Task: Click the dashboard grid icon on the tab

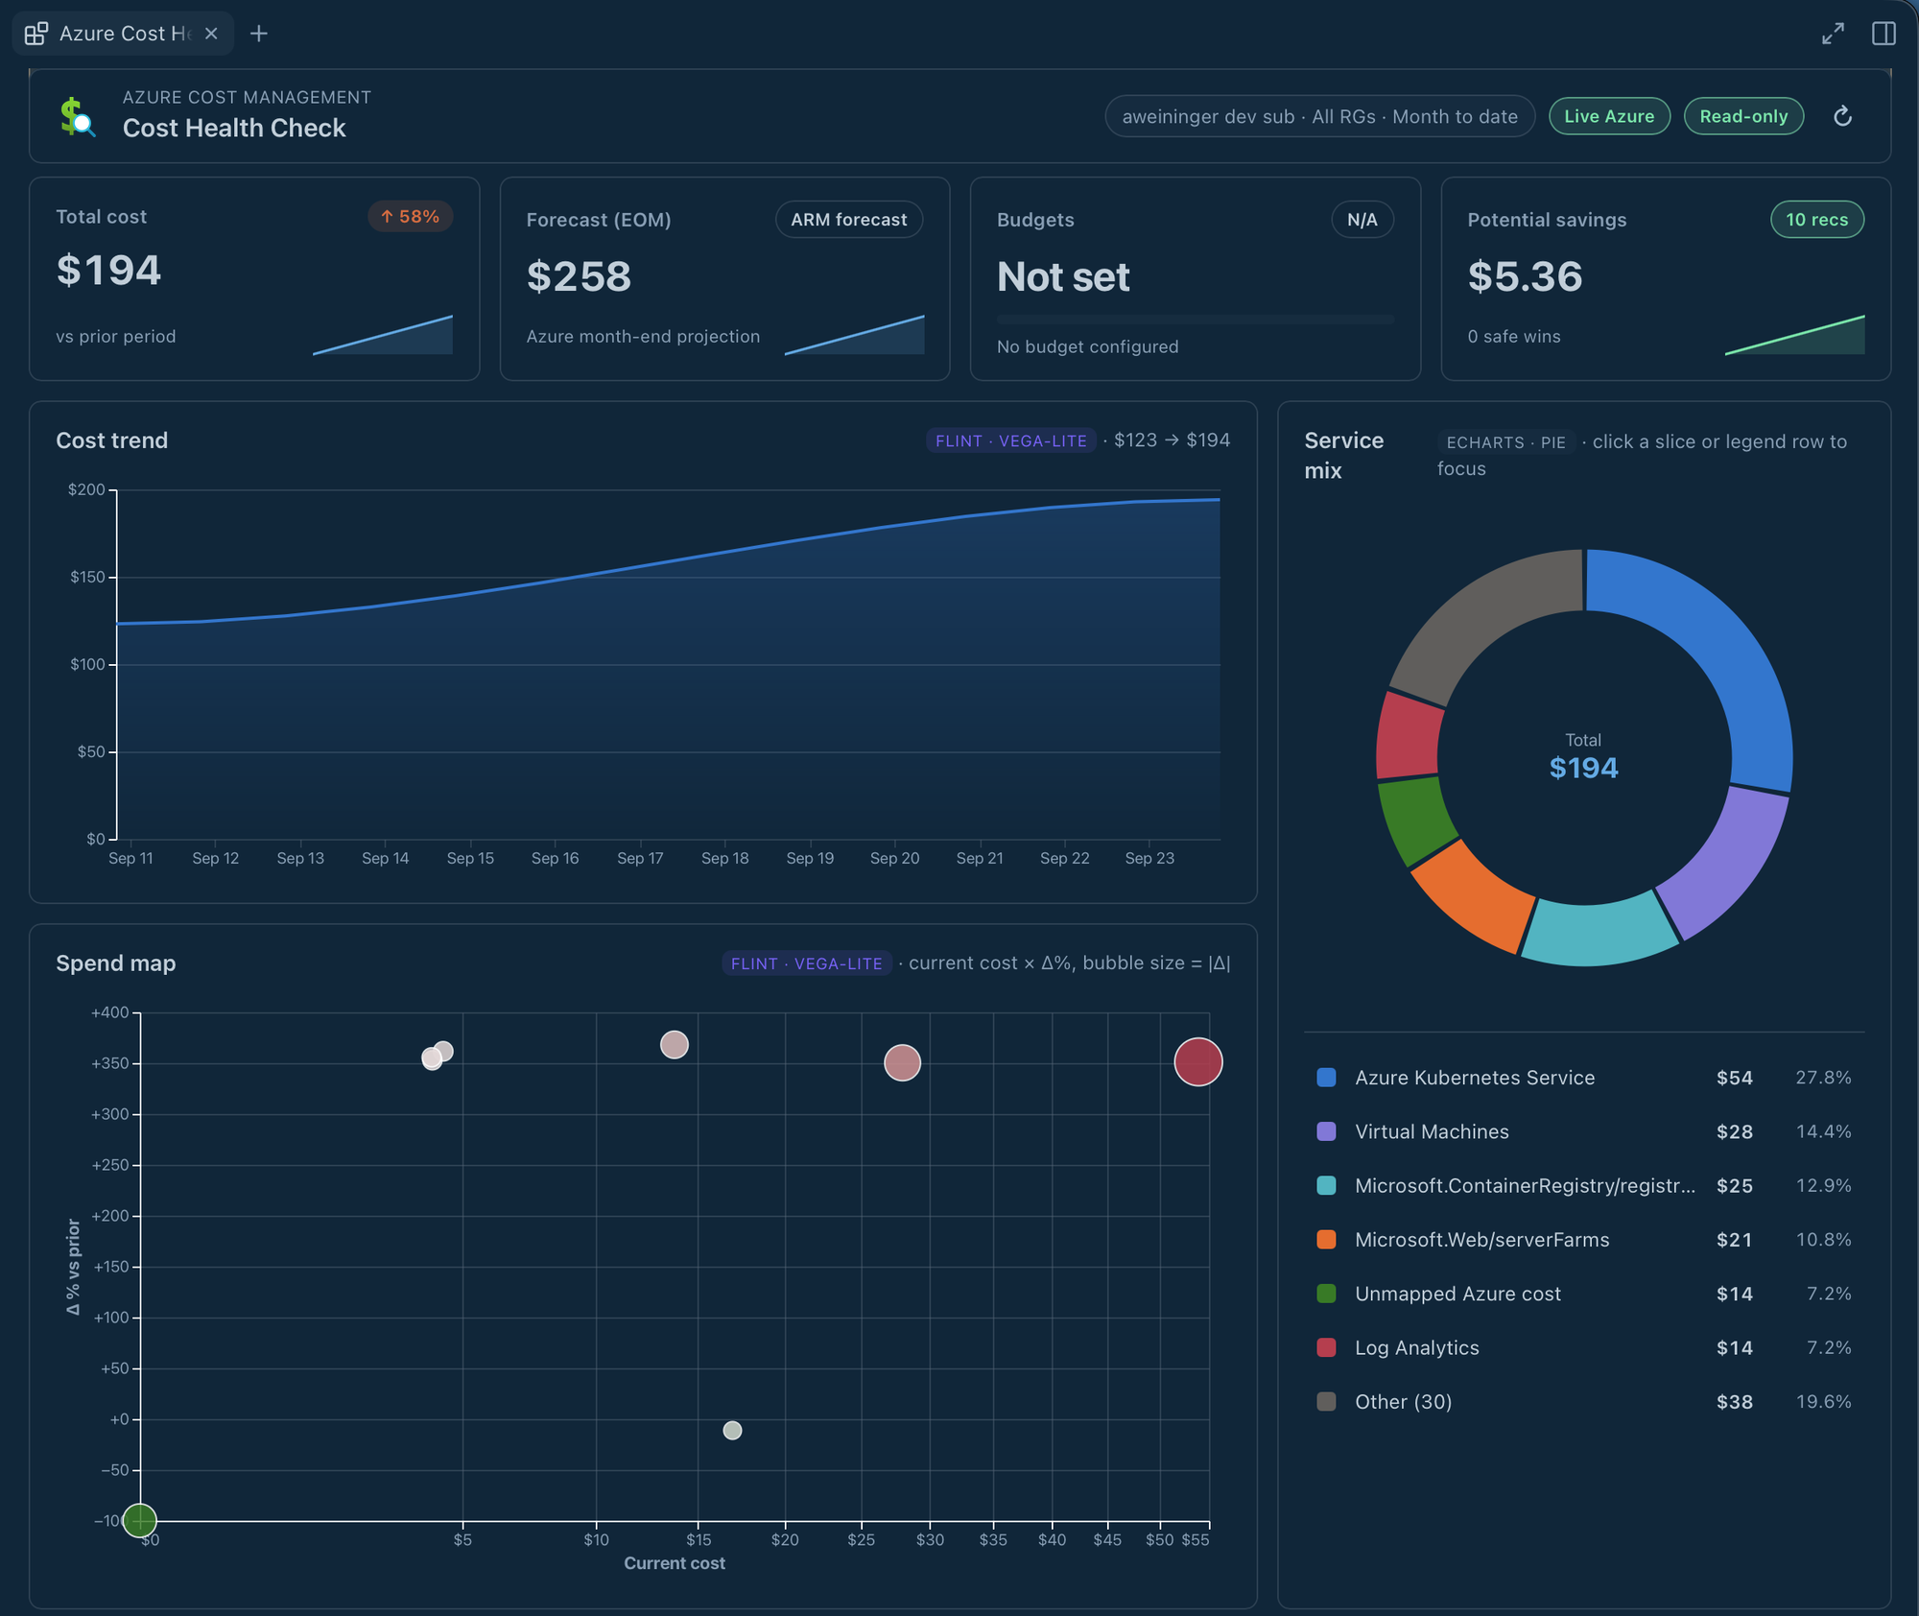Action: pos(36,34)
